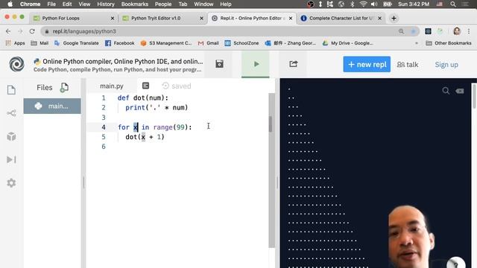Click the Wi-Fi status icon
The height and width of the screenshot is (268, 477).
[x=363, y=4]
